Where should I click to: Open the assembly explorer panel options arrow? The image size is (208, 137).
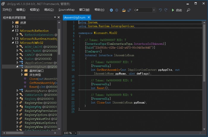coord(55,17)
